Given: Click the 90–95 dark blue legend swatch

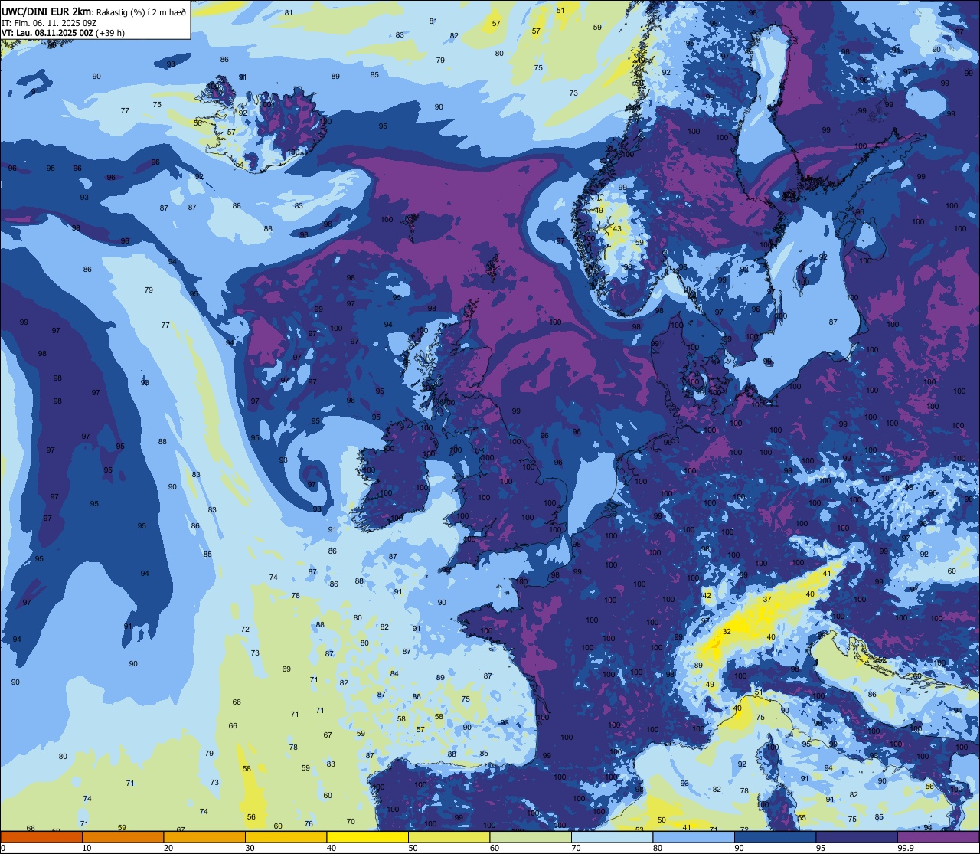Looking at the screenshot, I should [x=775, y=836].
